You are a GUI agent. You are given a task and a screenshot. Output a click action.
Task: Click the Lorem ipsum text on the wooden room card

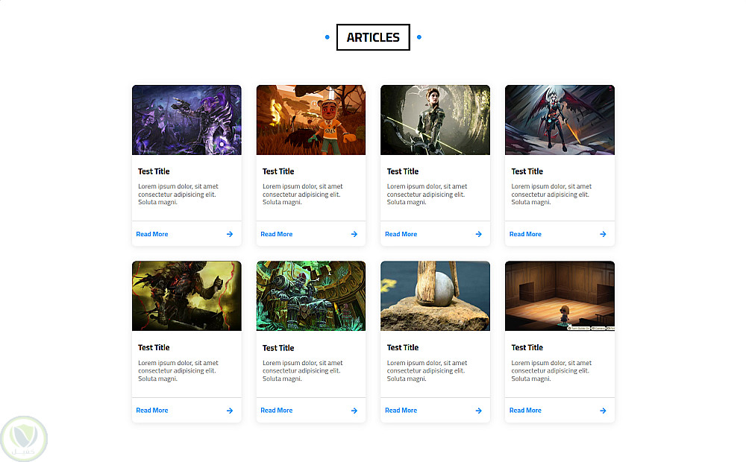[551, 371]
